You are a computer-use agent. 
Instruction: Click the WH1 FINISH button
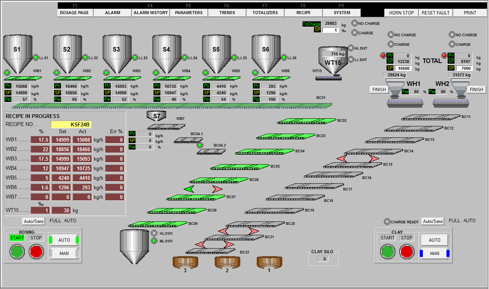(x=379, y=89)
